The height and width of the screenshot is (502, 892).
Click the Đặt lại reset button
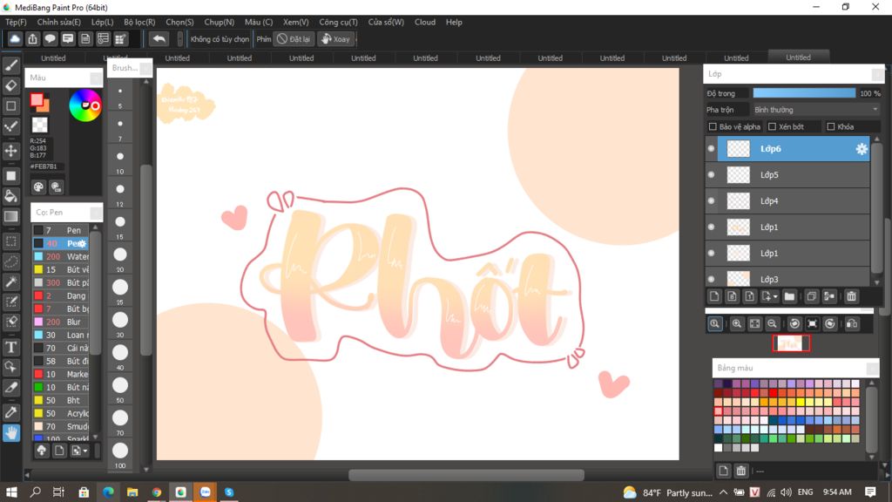point(294,38)
